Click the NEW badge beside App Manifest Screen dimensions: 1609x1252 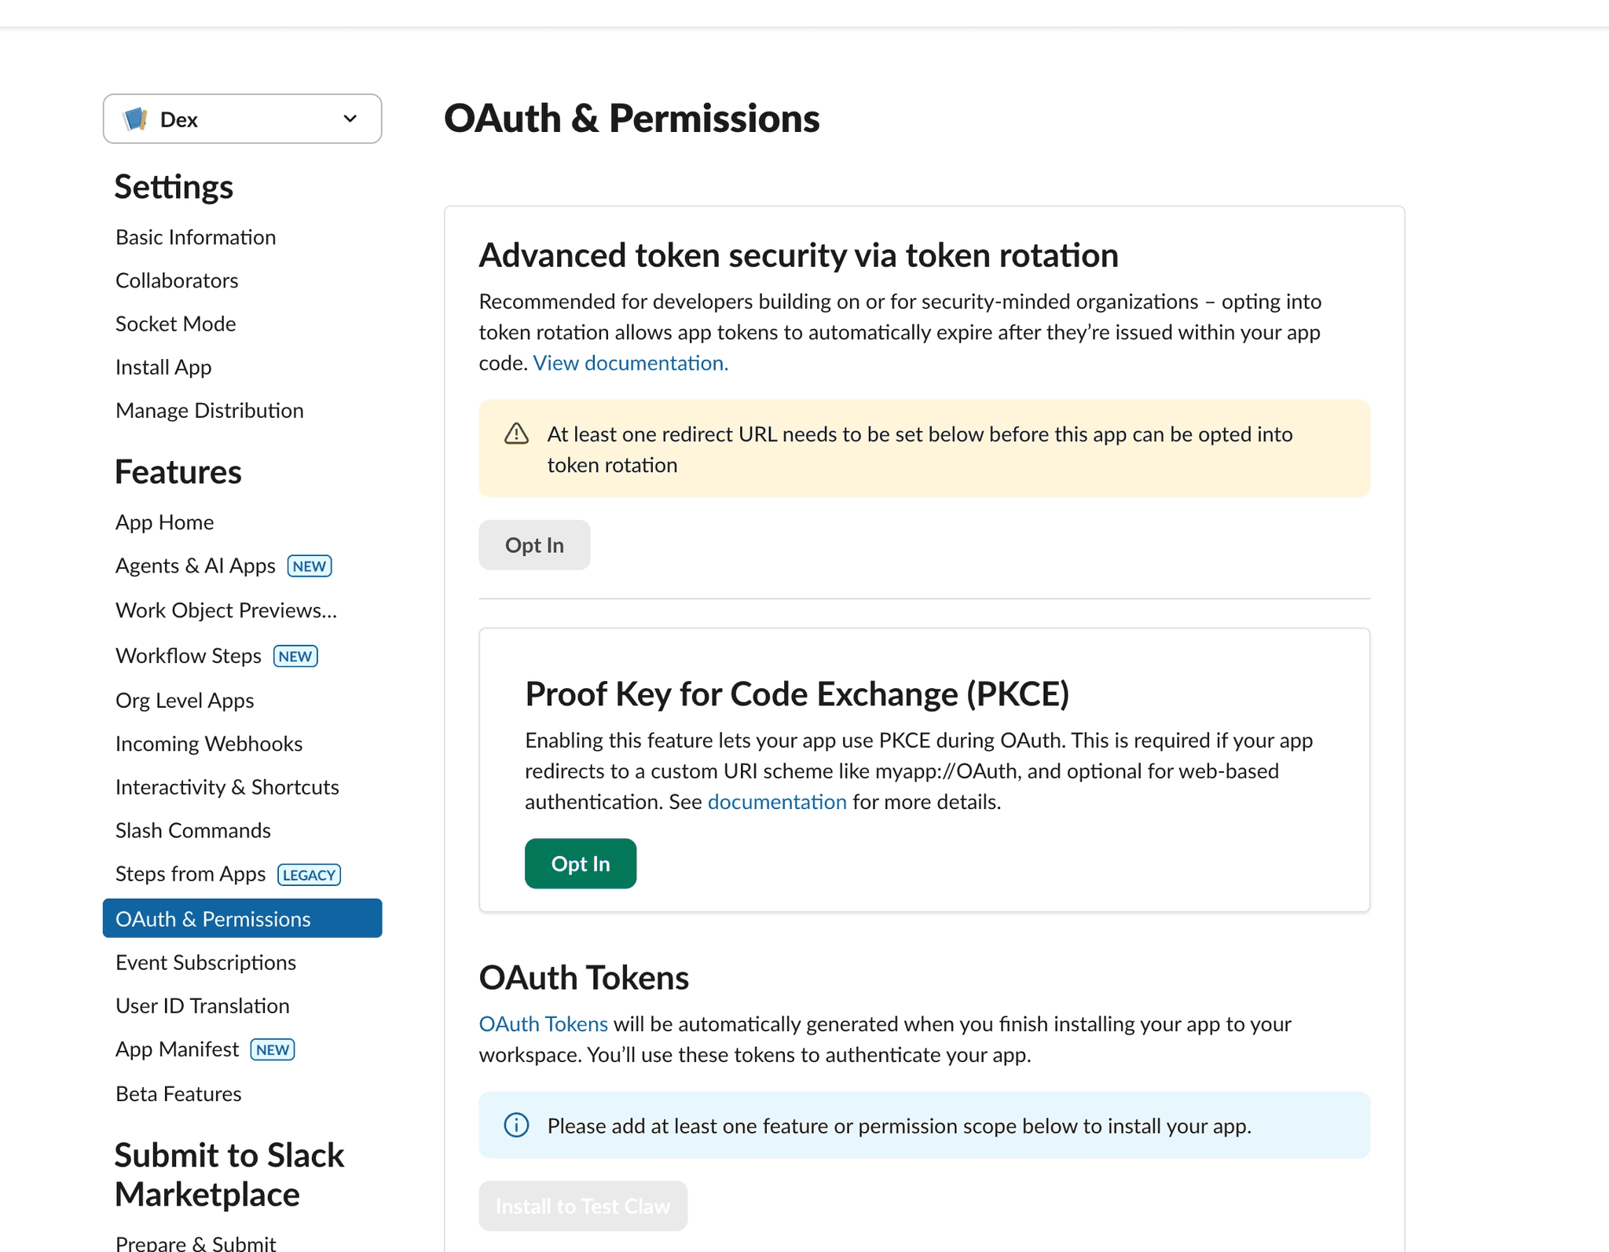click(x=273, y=1050)
